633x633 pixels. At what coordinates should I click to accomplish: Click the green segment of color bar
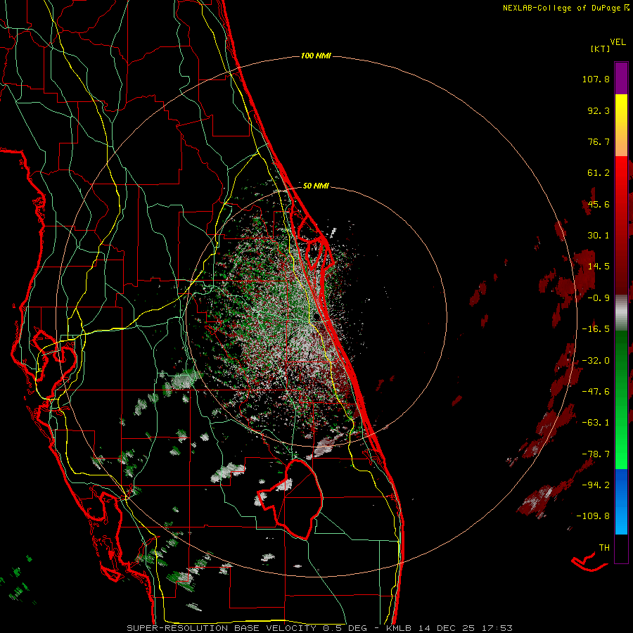click(621, 399)
